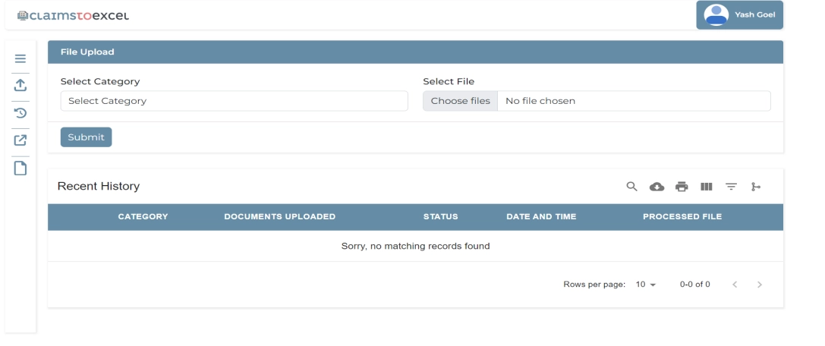
Task: Sort by the STATUS column header
Action: coord(440,217)
